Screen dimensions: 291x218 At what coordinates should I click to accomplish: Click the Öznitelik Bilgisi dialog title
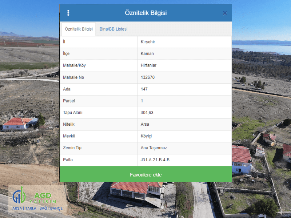click(145, 13)
